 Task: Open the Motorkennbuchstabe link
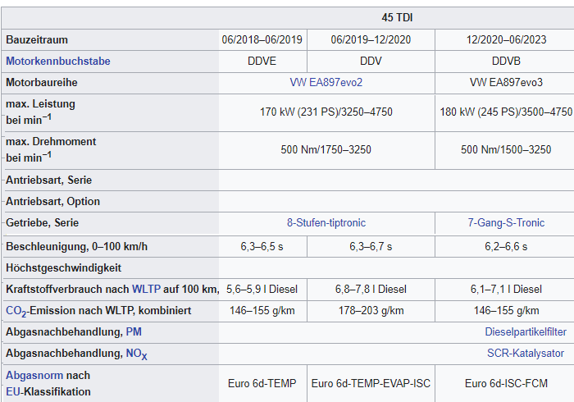(x=58, y=62)
